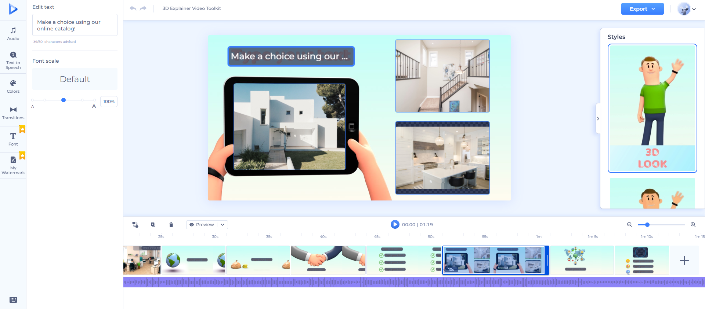The image size is (705, 309).
Task: Open the Transitions panel
Action: pyautogui.click(x=13, y=113)
